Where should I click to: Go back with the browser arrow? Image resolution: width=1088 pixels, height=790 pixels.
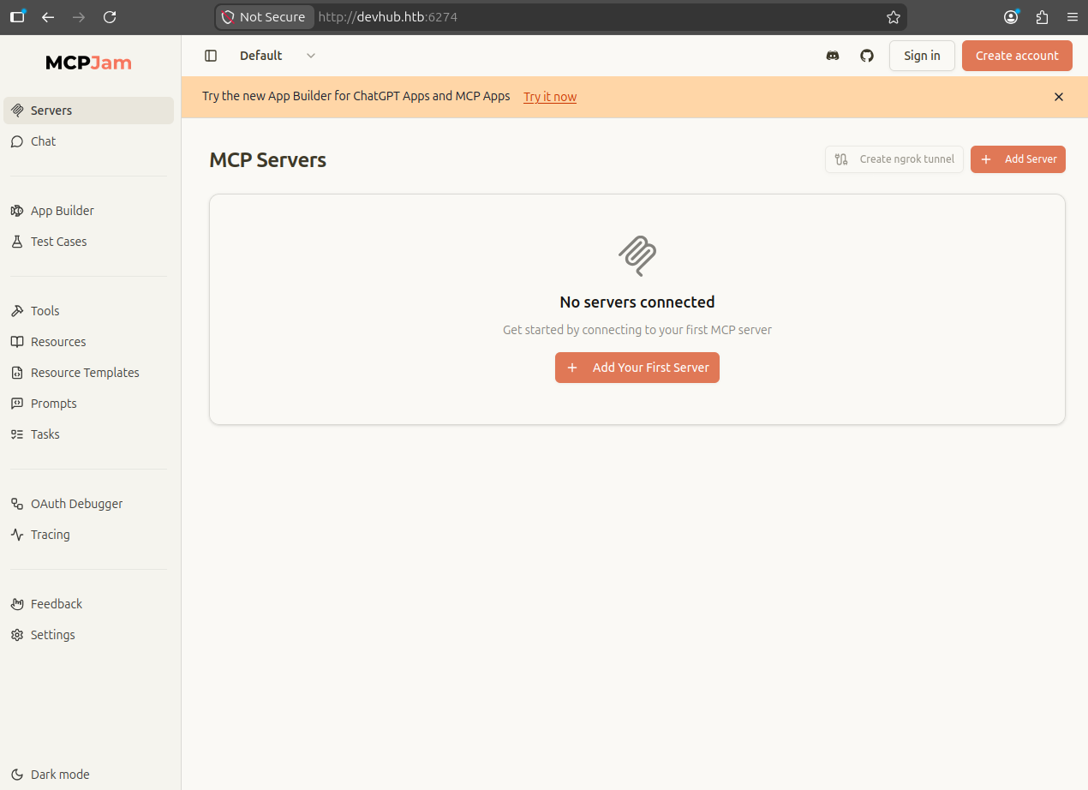tap(48, 17)
